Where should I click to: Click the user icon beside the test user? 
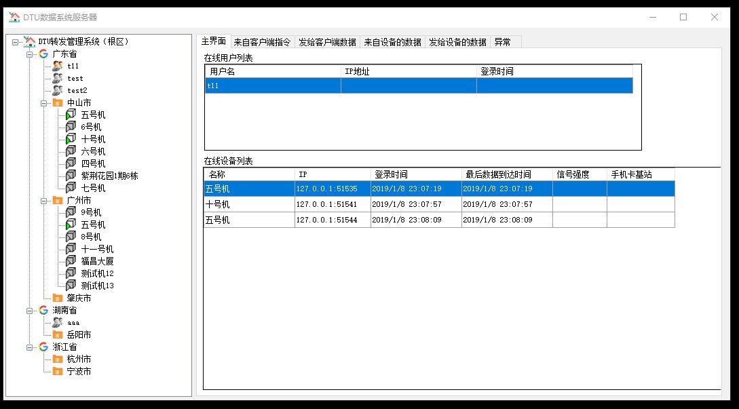(x=58, y=78)
